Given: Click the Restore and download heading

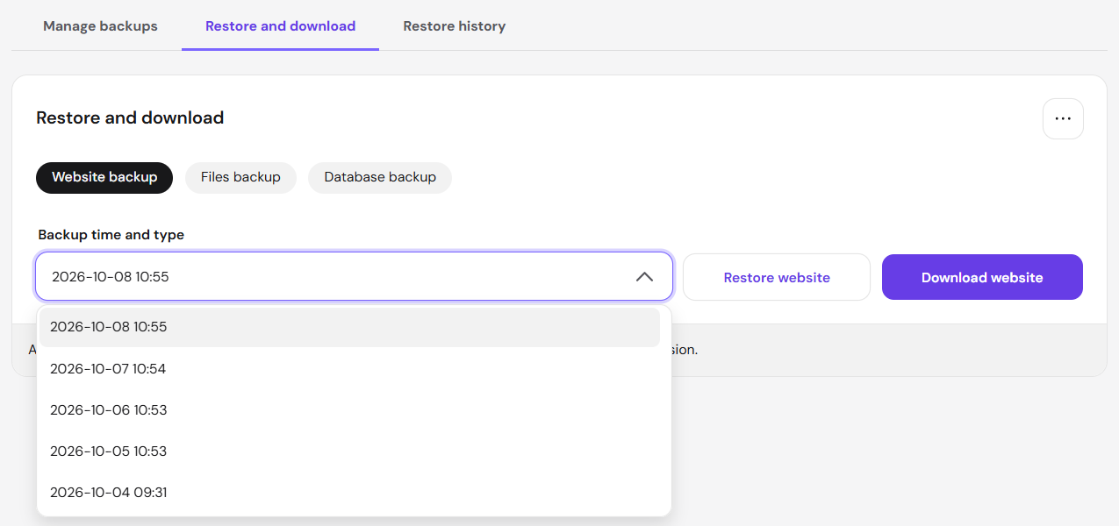Looking at the screenshot, I should pyautogui.click(x=130, y=117).
